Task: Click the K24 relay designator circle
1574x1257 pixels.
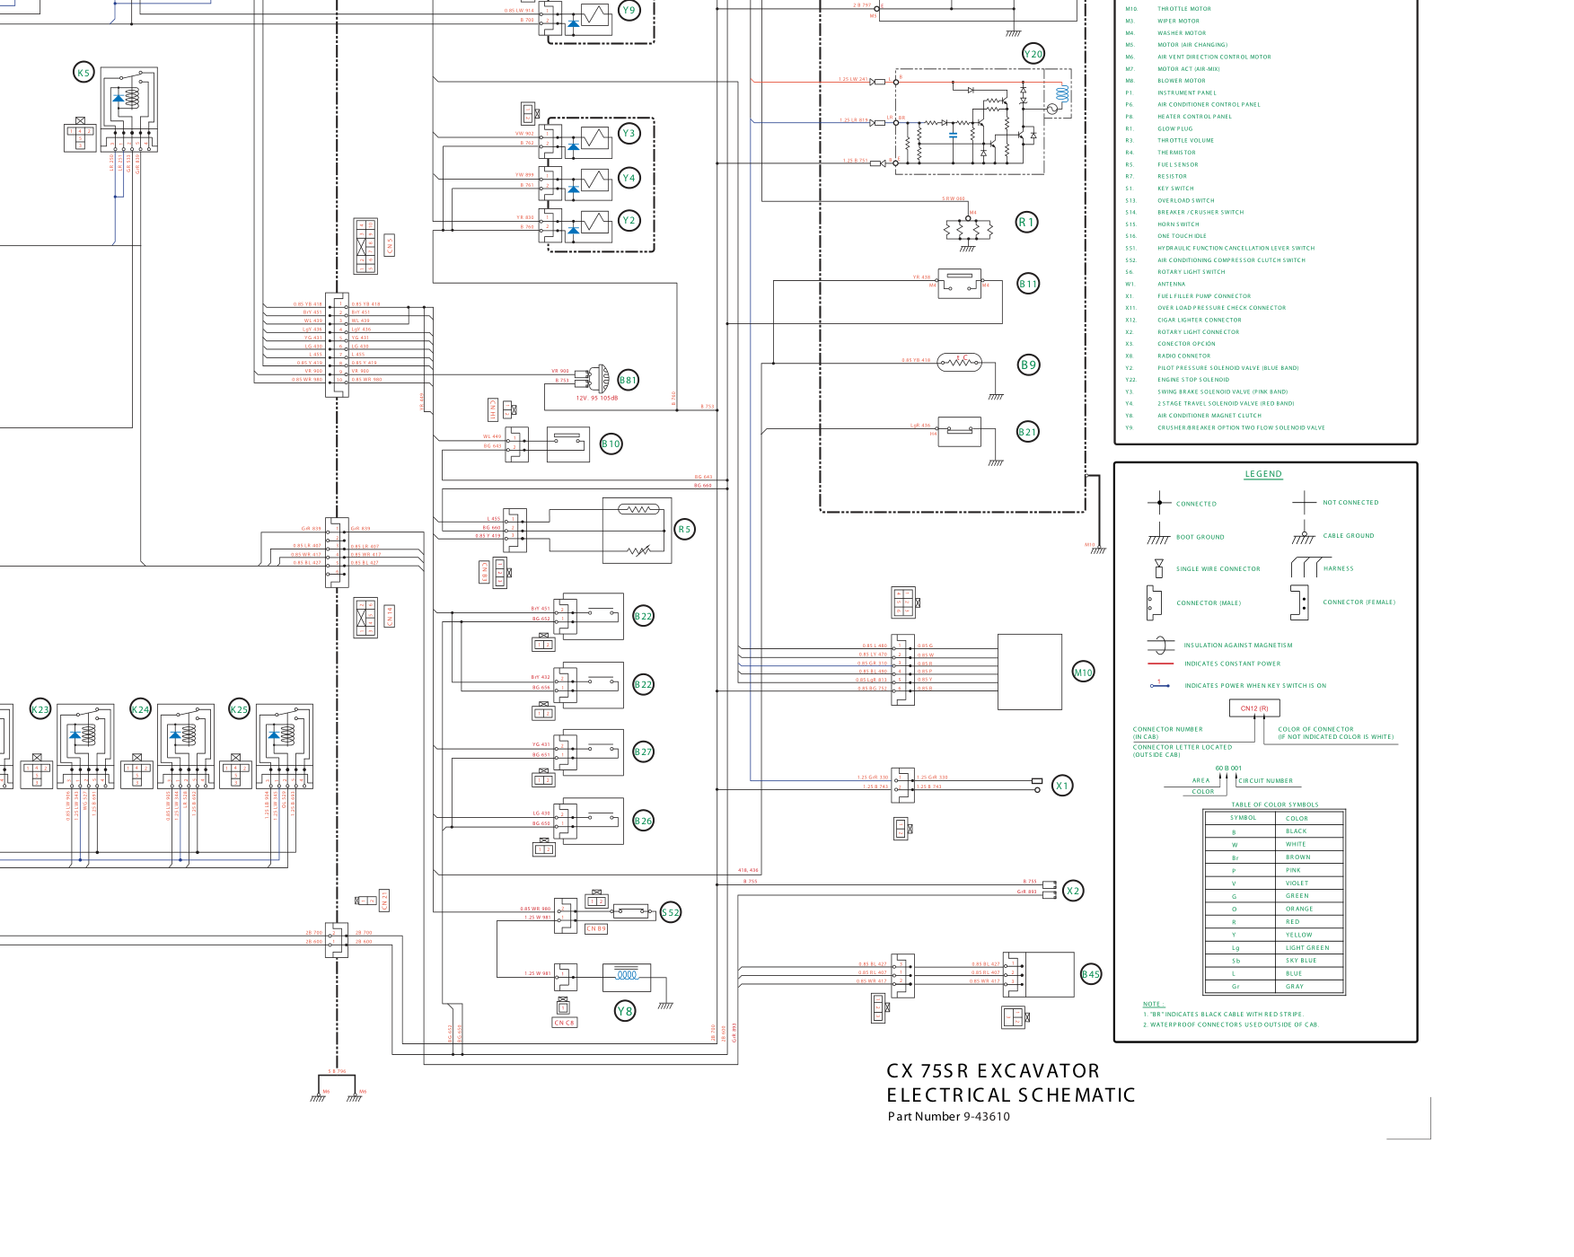Action: point(140,709)
